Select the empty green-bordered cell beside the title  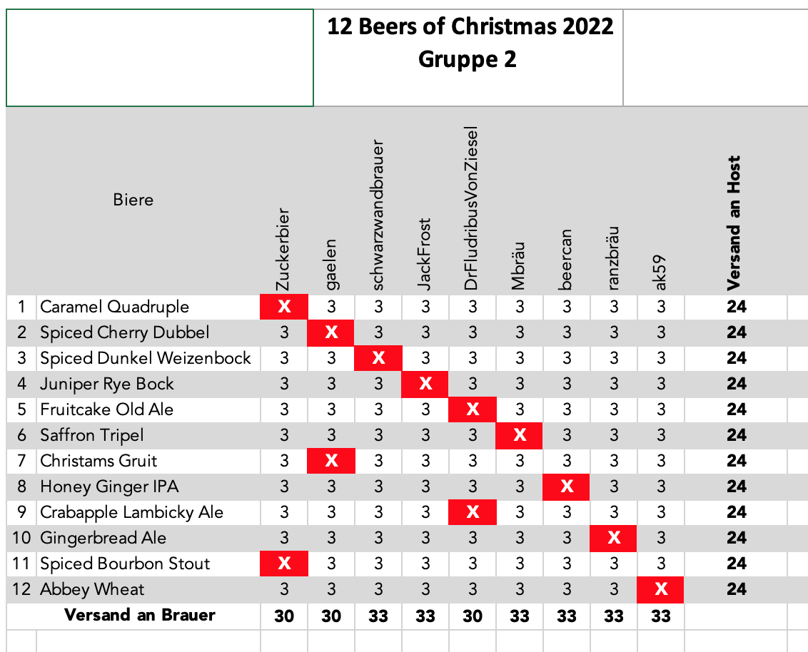(x=160, y=57)
